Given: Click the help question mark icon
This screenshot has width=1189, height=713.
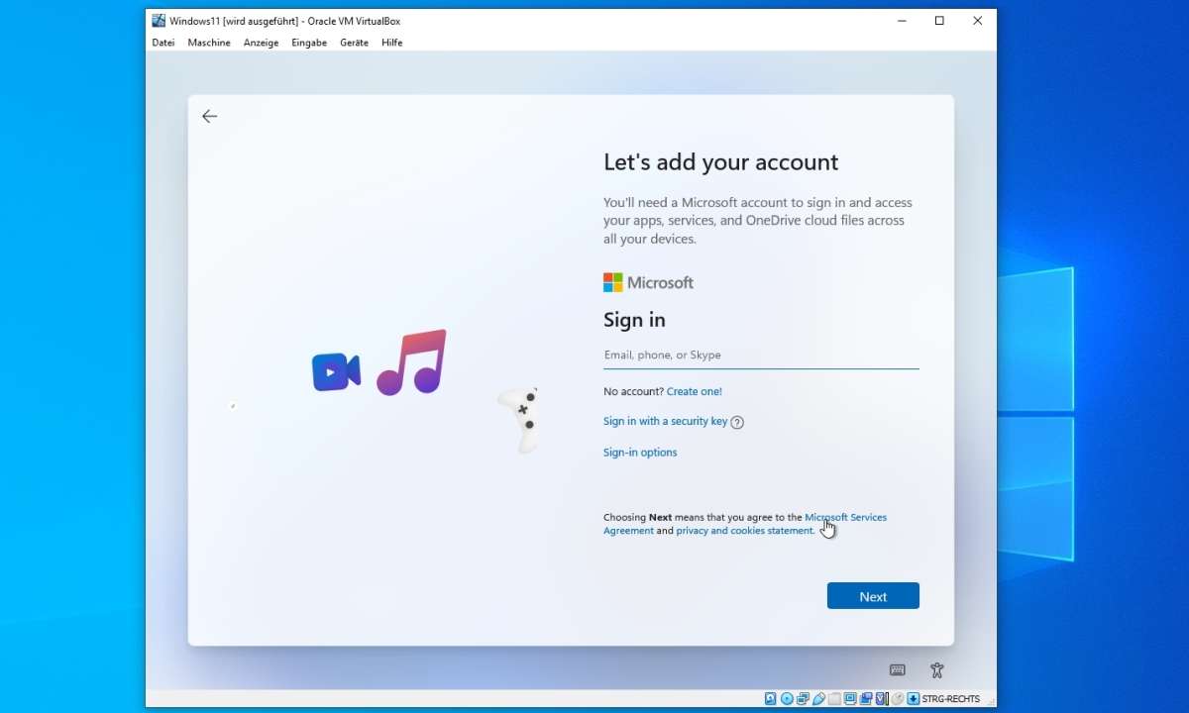Looking at the screenshot, I should 737,422.
